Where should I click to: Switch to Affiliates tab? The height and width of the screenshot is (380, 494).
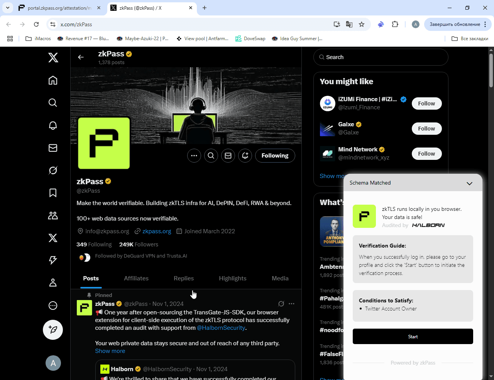[136, 278]
